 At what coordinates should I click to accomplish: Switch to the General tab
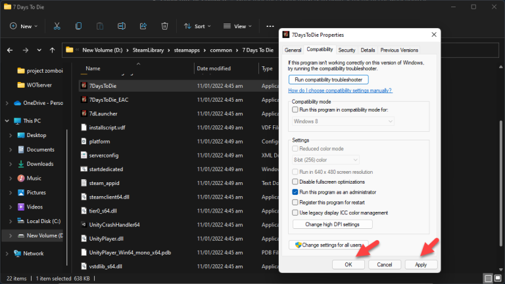click(293, 50)
